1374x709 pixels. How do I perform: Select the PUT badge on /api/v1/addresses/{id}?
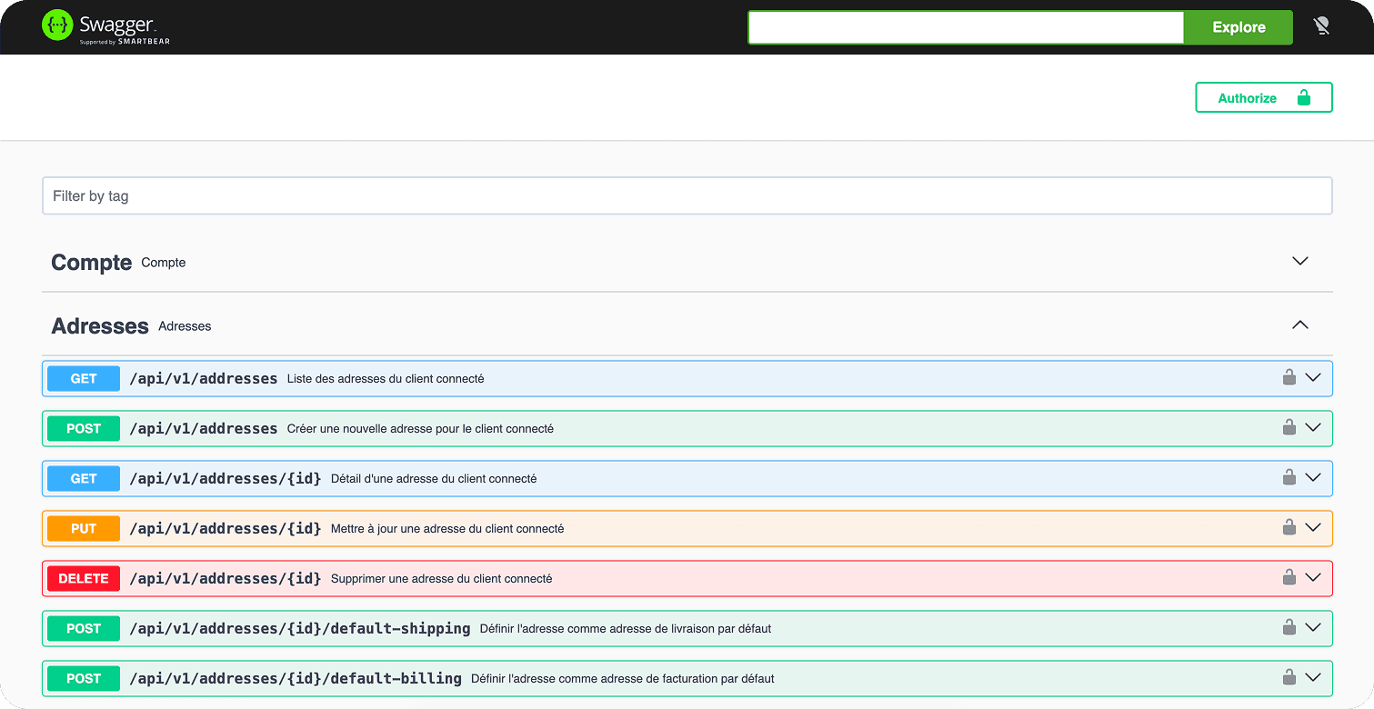[x=83, y=527]
